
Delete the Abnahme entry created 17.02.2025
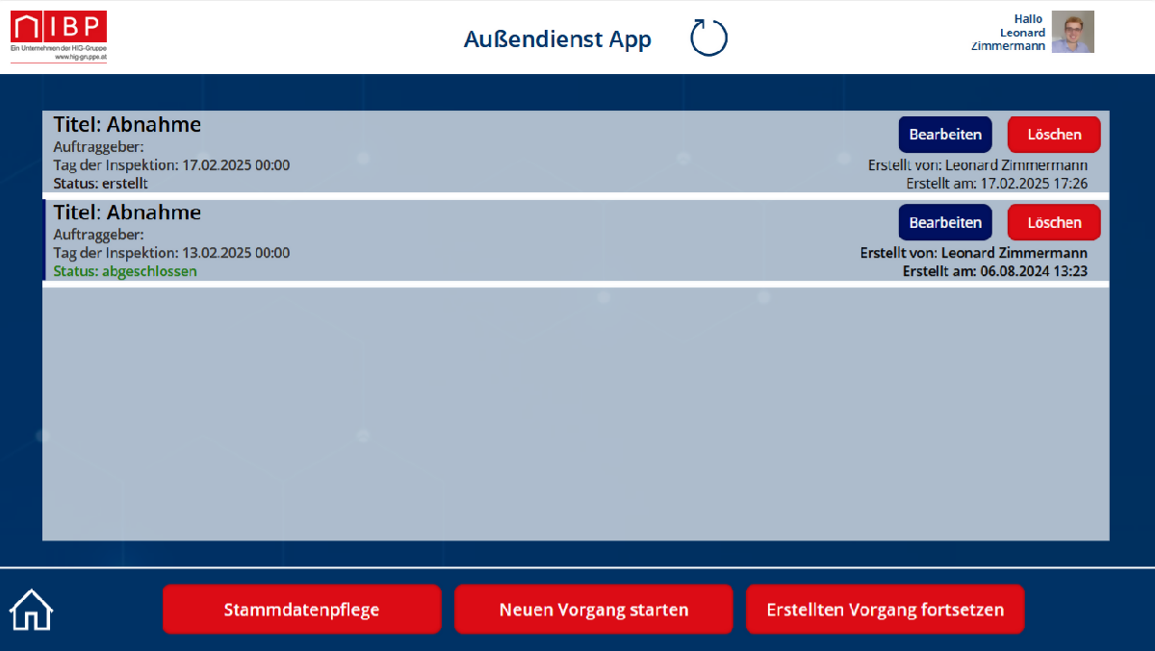tap(1053, 135)
